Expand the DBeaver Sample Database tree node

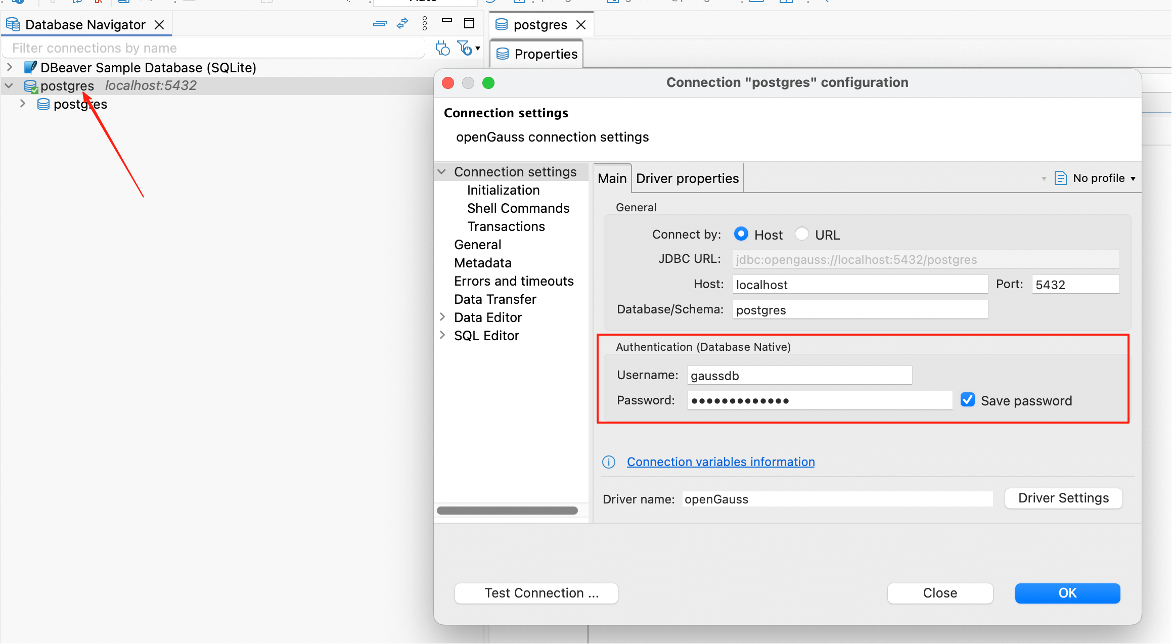10,67
